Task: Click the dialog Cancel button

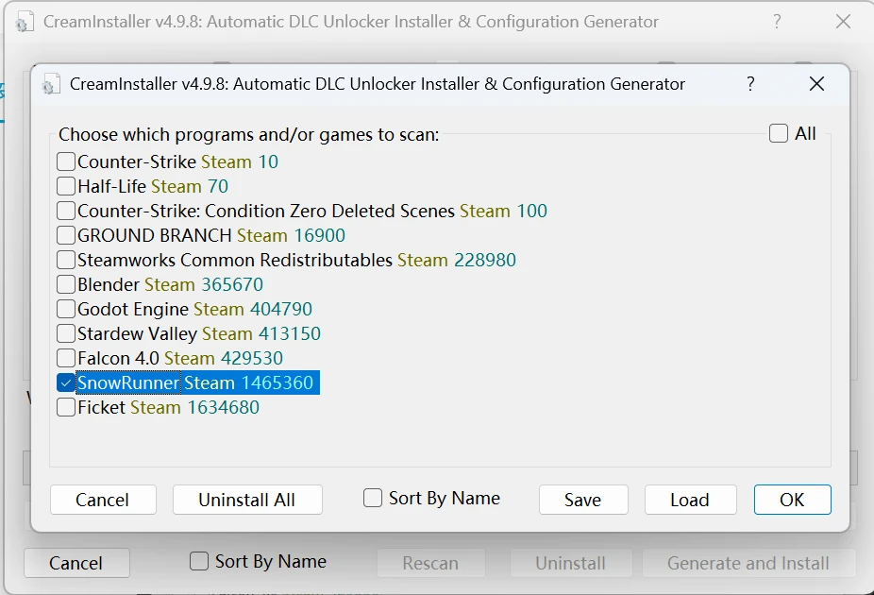Action: pos(103,500)
